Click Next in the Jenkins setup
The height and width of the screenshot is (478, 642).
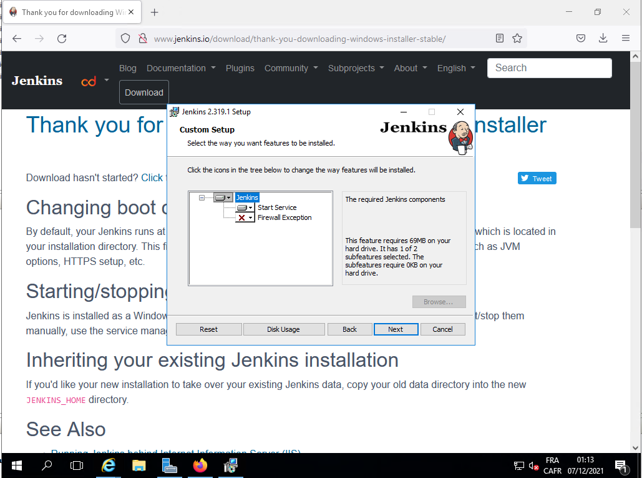tap(395, 329)
